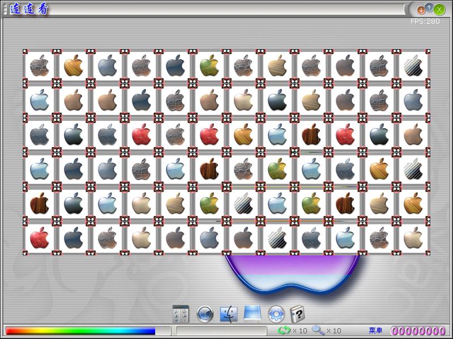Click the blue up-arrow title bar button
Image resolution: width=453 pixels, height=339 pixels.
[x=430, y=7]
